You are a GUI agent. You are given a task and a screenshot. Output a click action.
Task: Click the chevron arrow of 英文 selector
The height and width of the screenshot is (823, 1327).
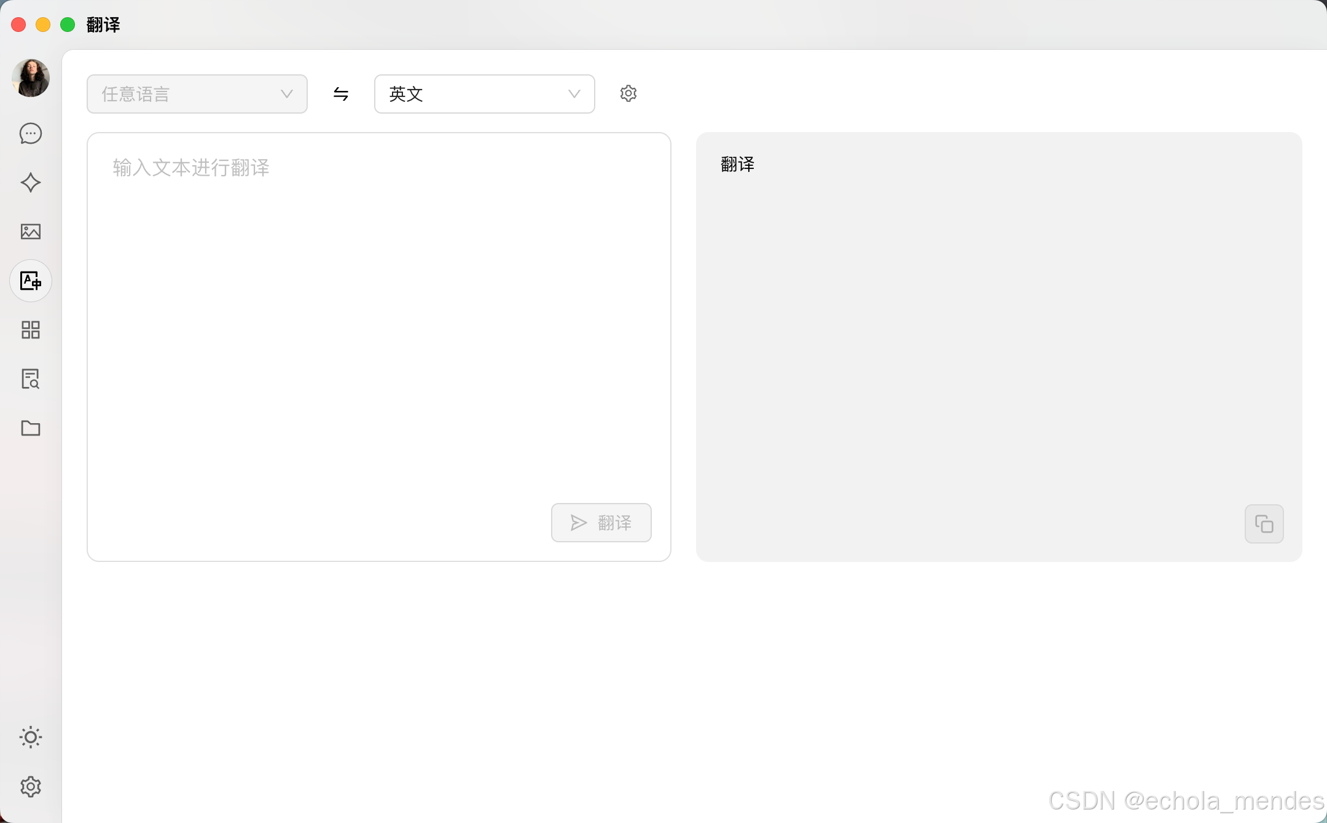click(574, 94)
